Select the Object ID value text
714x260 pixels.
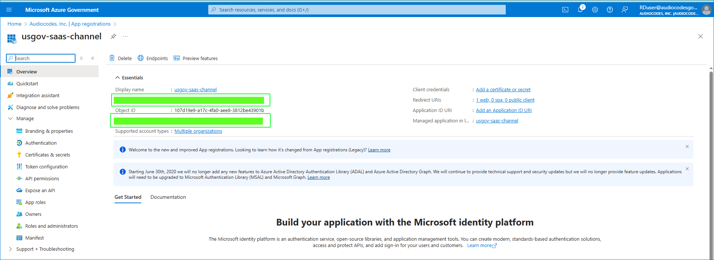click(x=219, y=110)
